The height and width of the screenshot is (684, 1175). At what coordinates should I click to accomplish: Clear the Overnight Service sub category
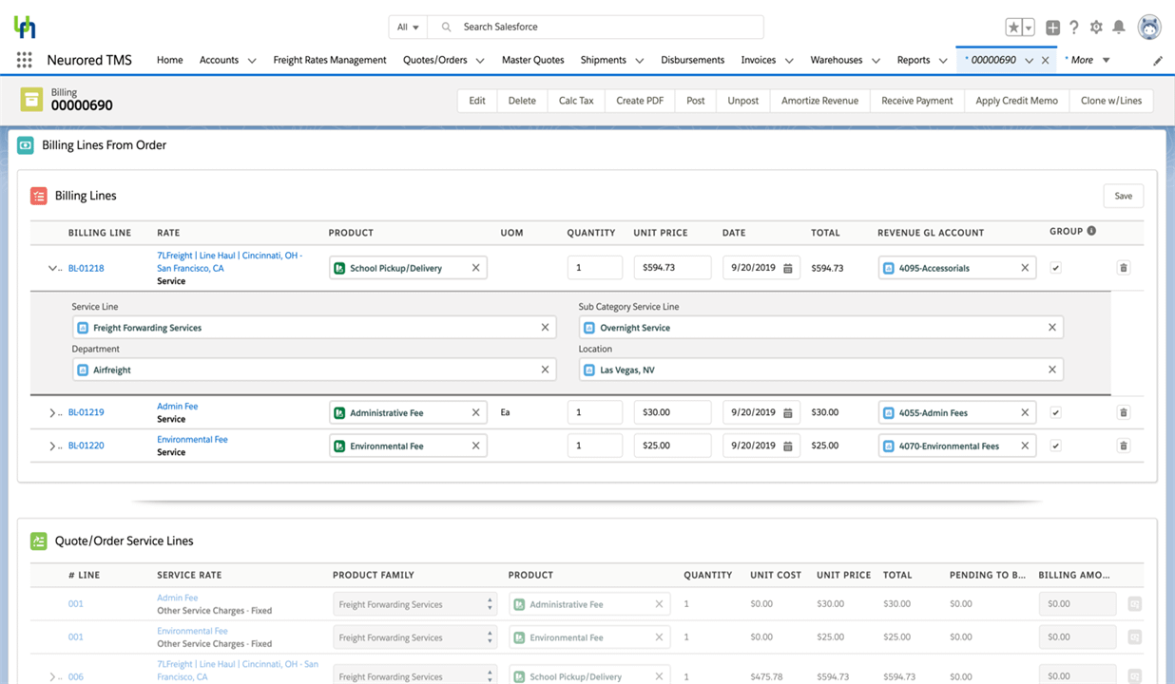pyautogui.click(x=1051, y=328)
